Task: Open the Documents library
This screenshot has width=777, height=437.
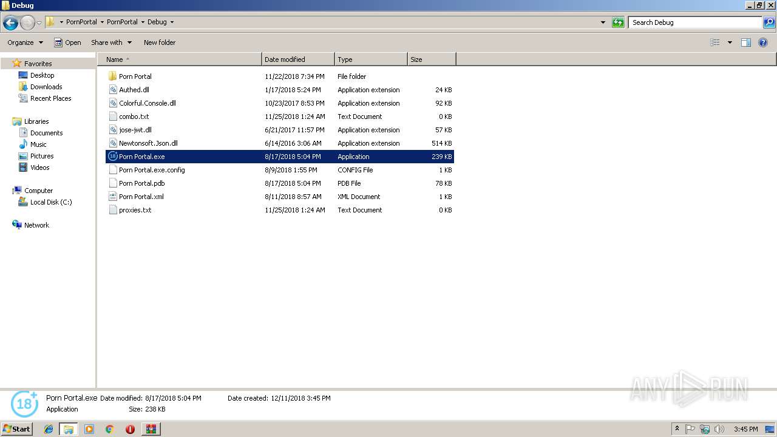Action: pyautogui.click(x=46, y=133)
